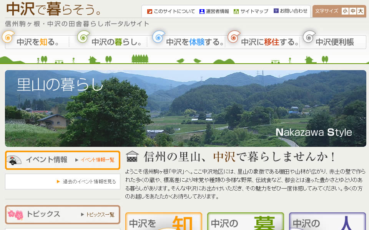
Task: Click the 文字サイズ label
Action: tap(327, 11)
